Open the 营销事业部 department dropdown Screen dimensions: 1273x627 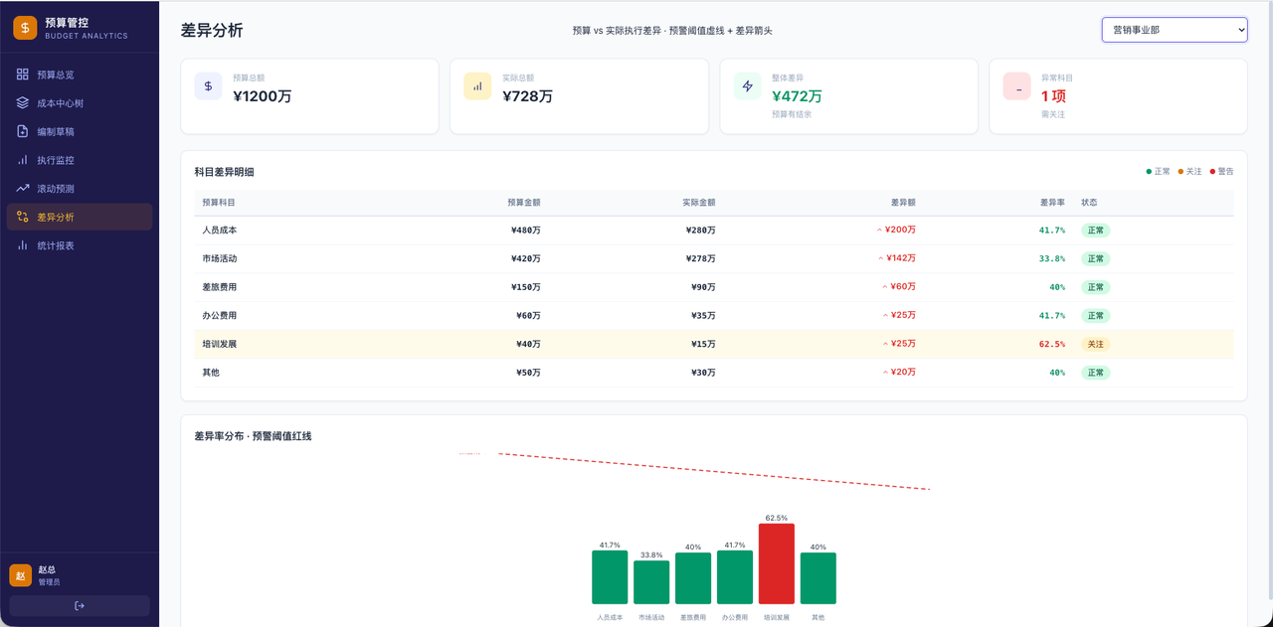1175,30
